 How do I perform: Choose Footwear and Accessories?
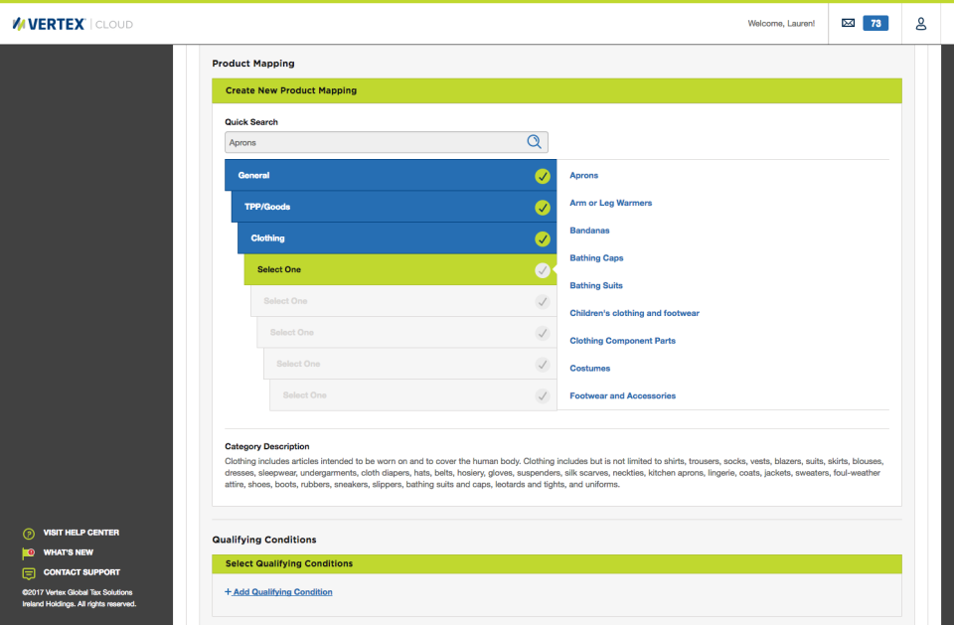tap(622, 395)
